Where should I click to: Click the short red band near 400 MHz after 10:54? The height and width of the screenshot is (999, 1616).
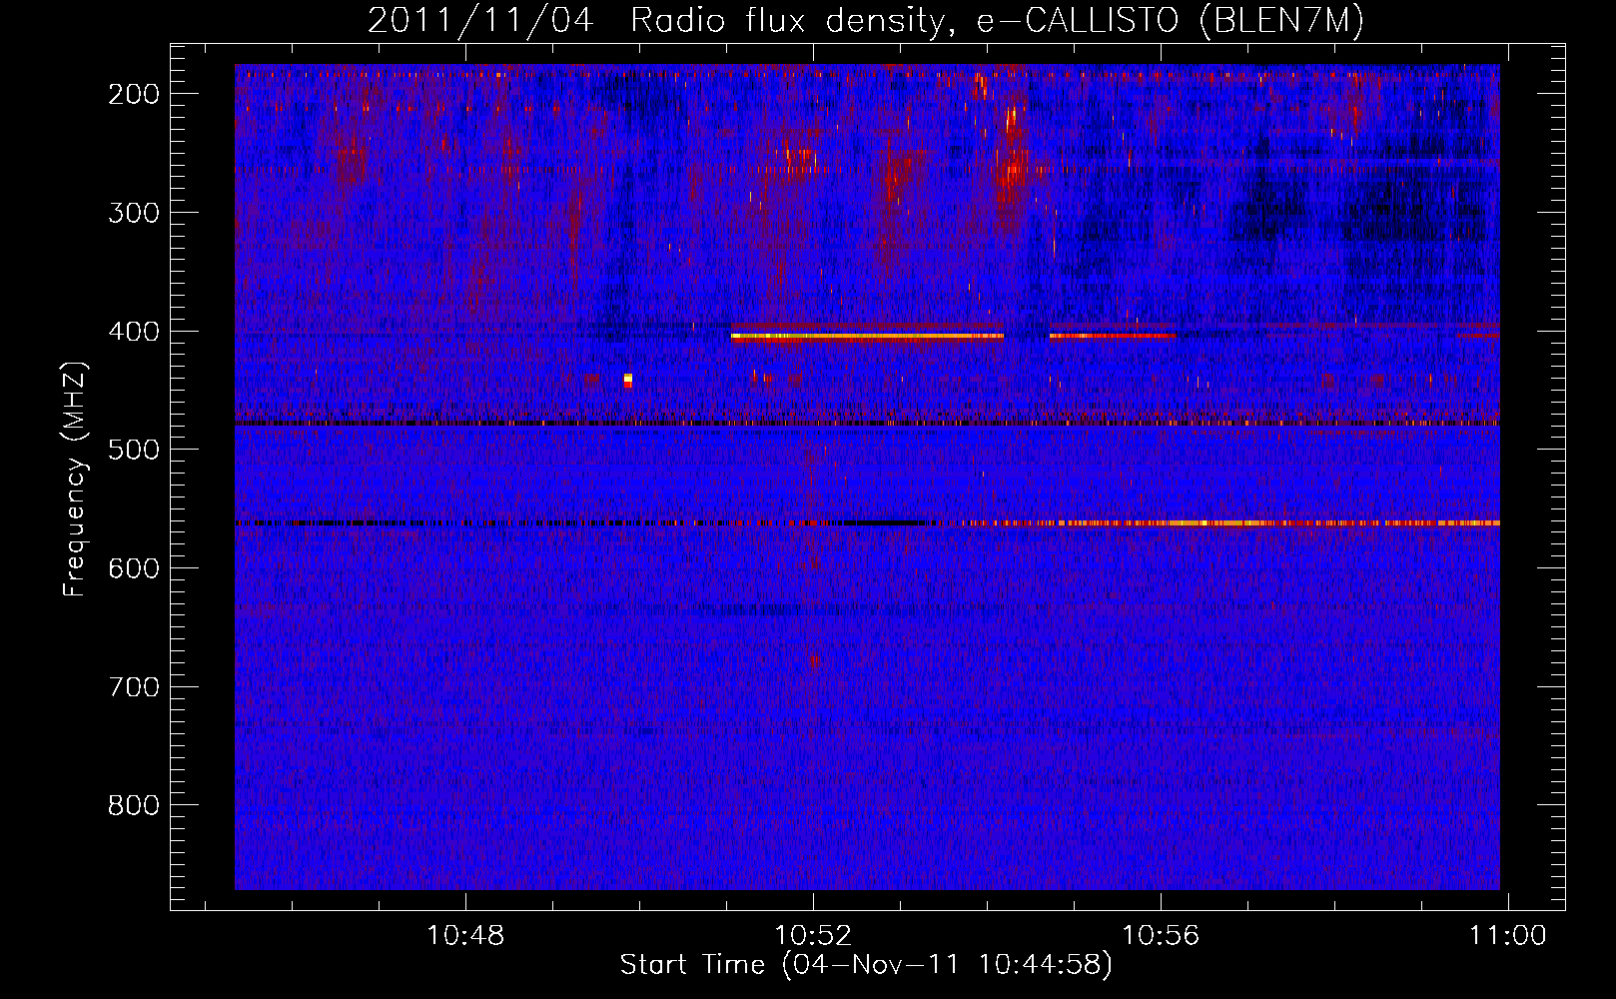tap(1112, 336)
